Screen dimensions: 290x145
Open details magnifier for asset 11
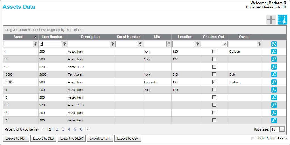[x=274, y=90]
